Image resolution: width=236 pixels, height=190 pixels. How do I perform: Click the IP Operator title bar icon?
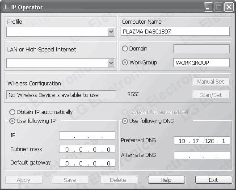(x=5, y=7)
